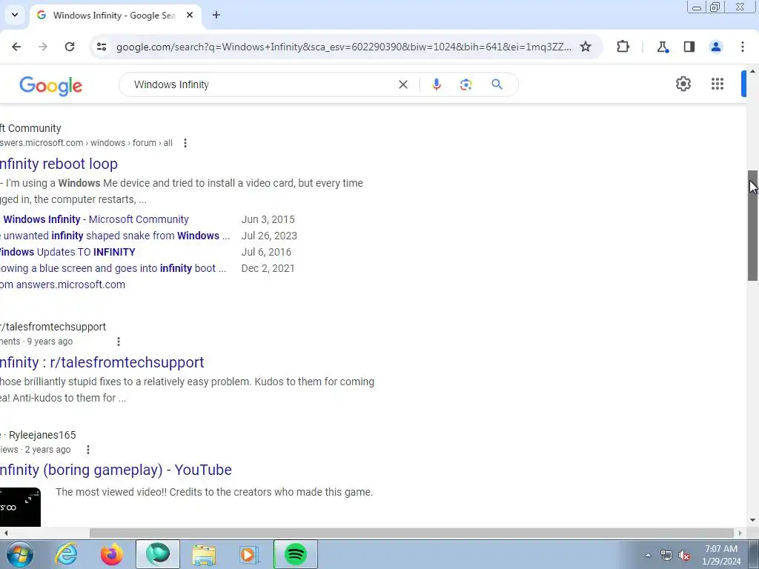Viewport: 759px width, 569px height.
Task: Click the scroll up arrow
Action: [x=752, y=71]
